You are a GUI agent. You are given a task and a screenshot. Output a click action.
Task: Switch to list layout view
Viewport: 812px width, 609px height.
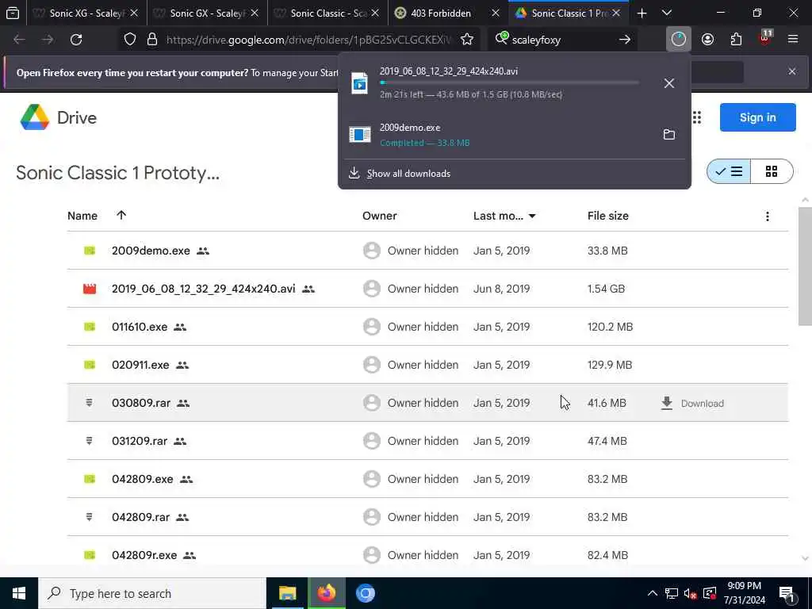729,171
